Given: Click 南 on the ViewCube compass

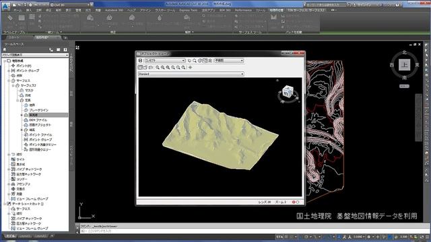Looking at the screenshot, I should [x=404, y=78].
